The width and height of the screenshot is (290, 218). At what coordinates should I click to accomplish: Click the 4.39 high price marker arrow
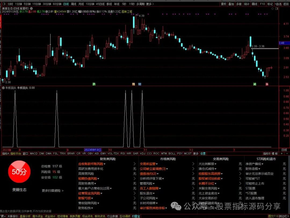pos(137,15)
